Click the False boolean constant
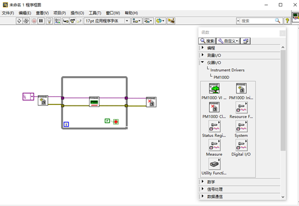 pyautogui.click(x=107, y=121)
